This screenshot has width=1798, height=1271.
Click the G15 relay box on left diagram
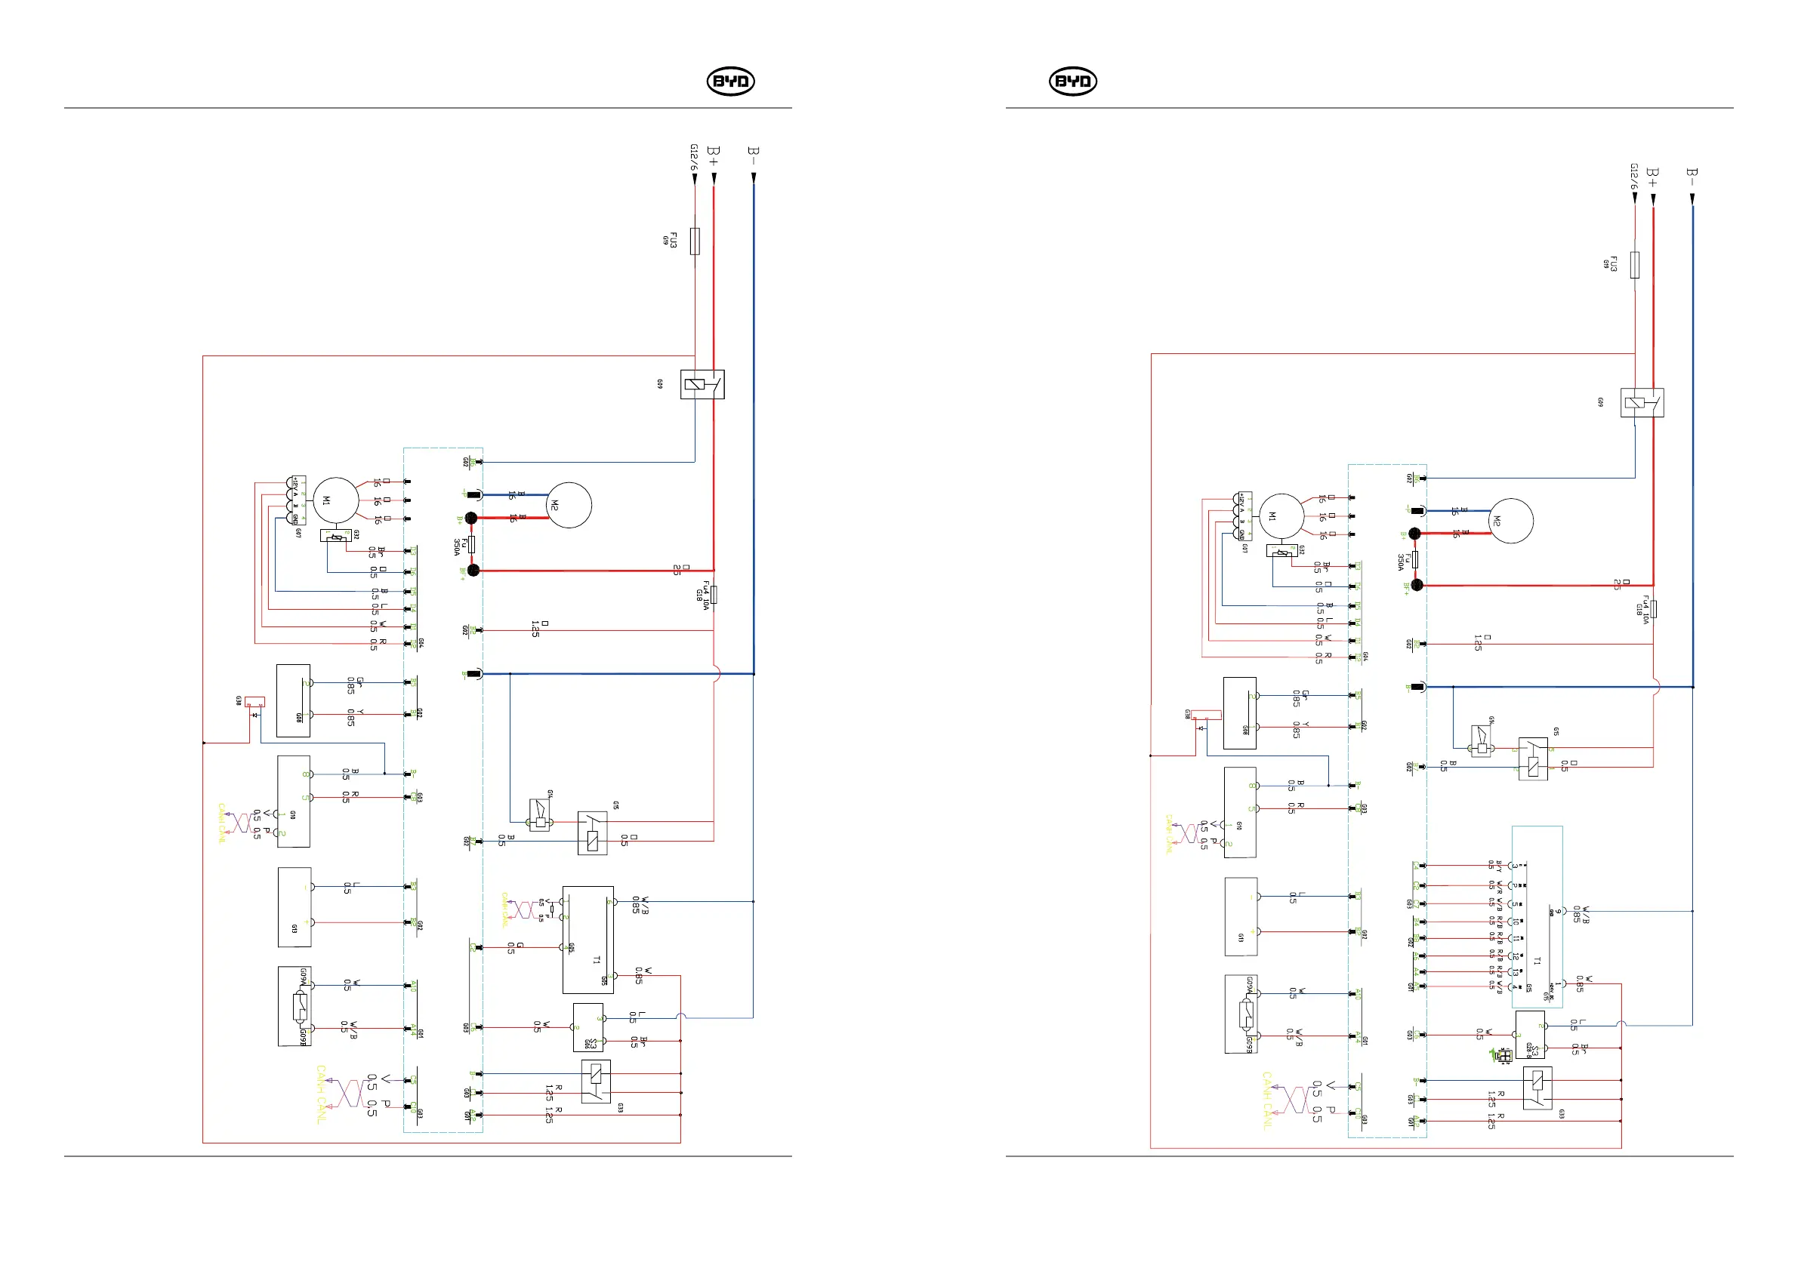593,832
